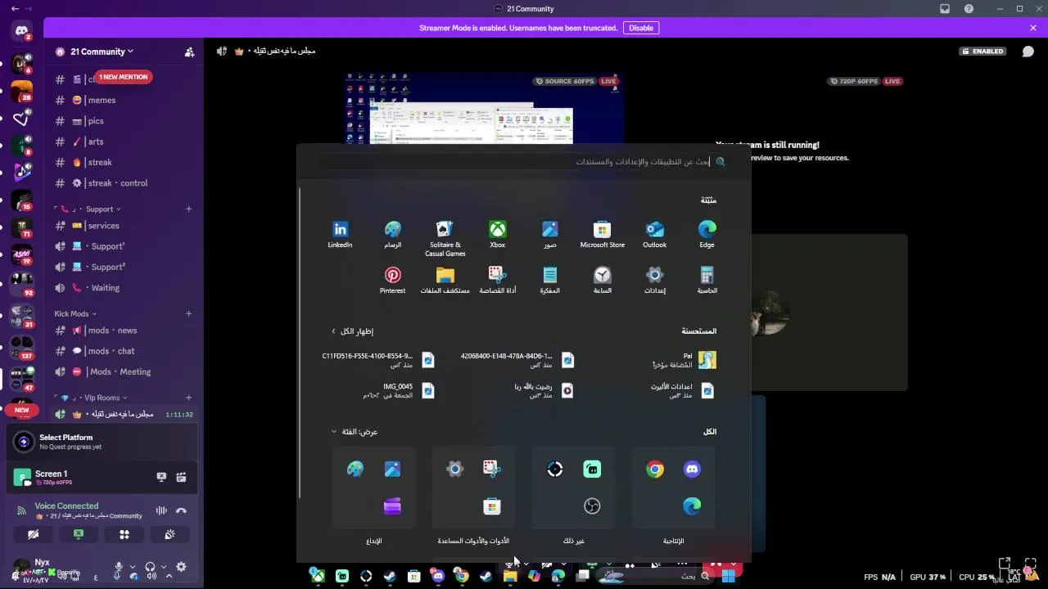Viewport: 1048px width, 589px height.
Task: Open Clock app (الساعة)
Action: (602, 280)
